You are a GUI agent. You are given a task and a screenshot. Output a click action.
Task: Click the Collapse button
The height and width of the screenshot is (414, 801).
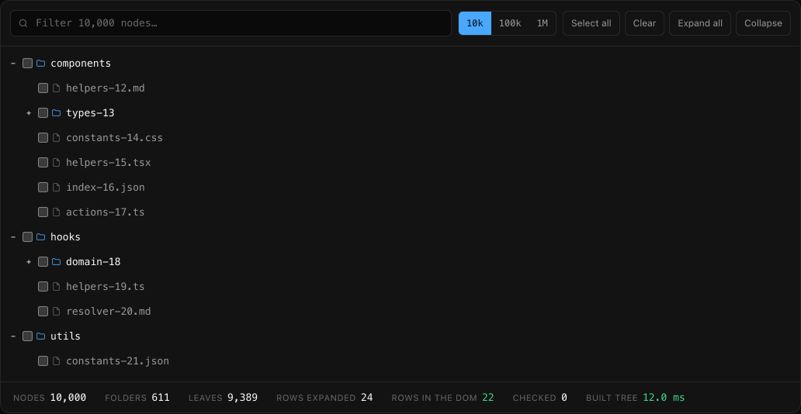[763, 23]
